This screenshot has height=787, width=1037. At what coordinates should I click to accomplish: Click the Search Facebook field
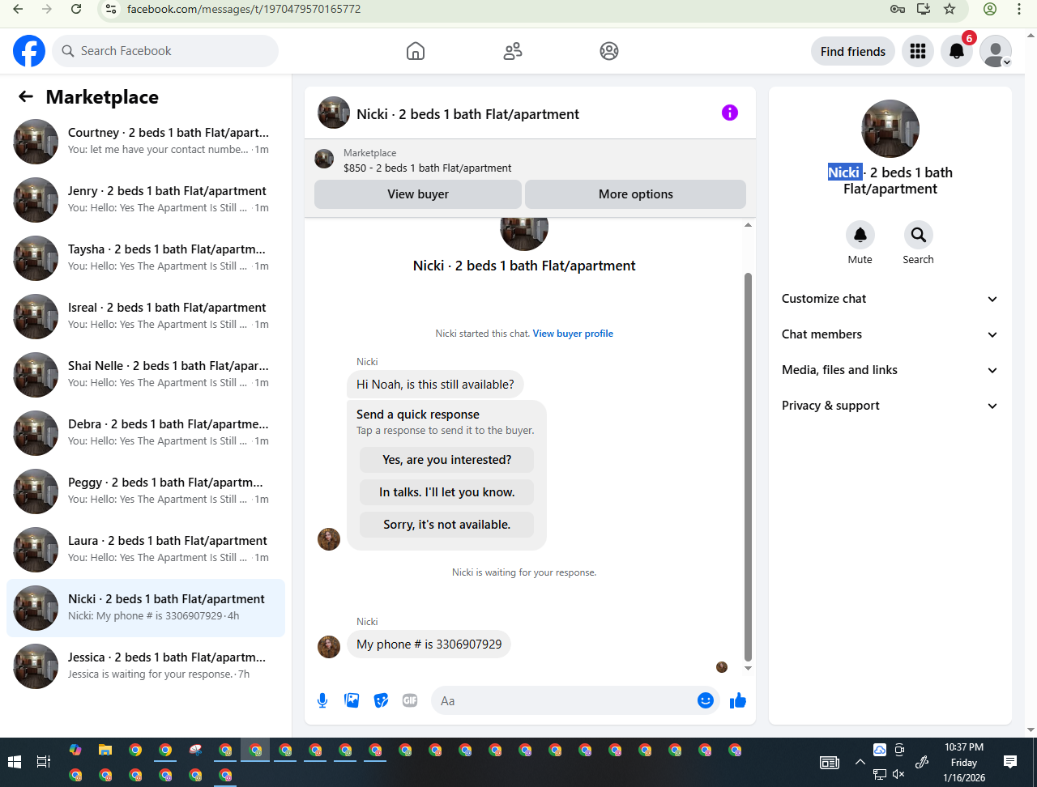pos(166,51)
